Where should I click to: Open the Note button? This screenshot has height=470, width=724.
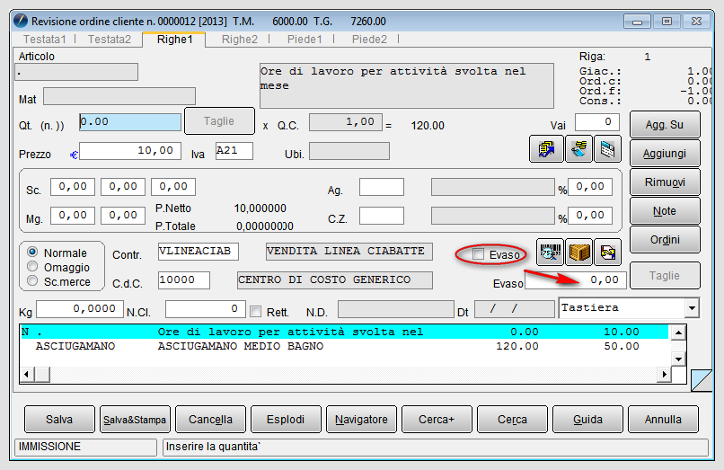pyautogui.click(x=665, y=211)
